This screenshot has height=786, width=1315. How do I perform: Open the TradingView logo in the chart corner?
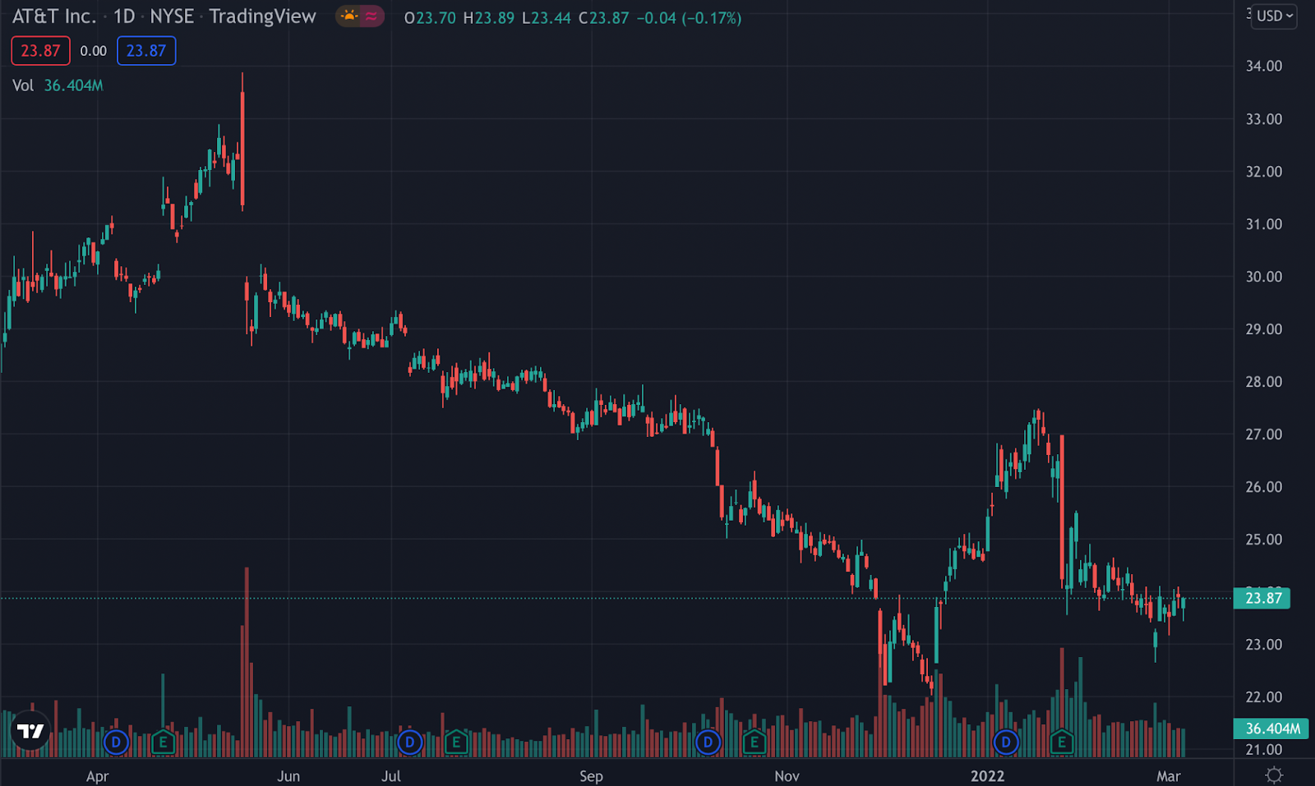click(x=31, y=730)
